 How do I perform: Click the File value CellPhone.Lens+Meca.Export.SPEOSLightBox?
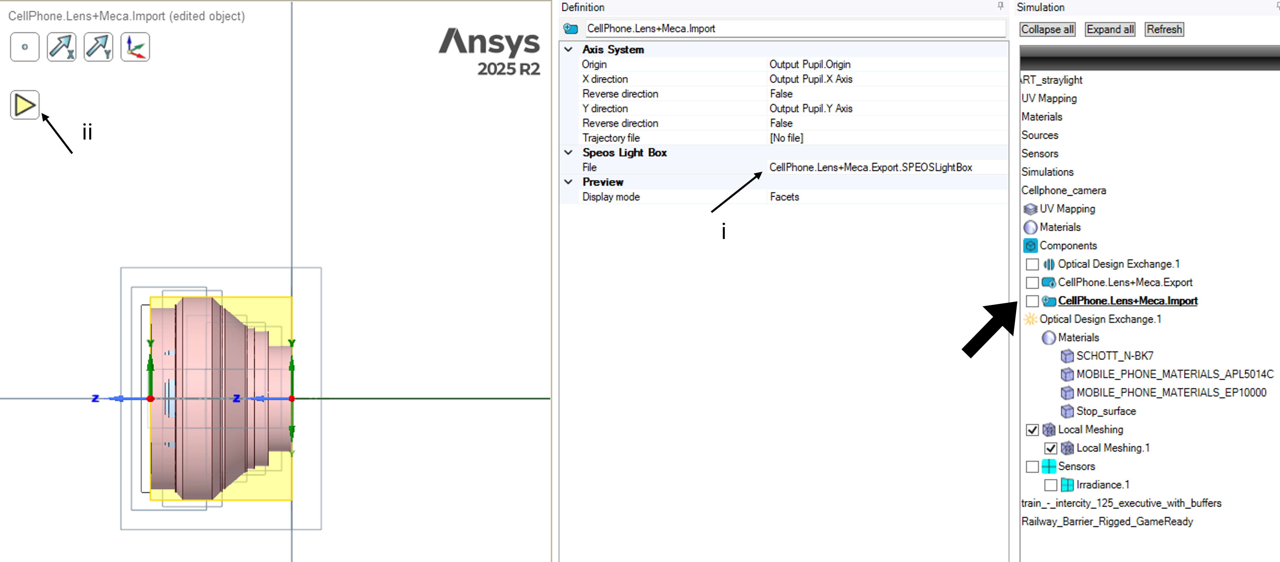[x=870, y=168]
